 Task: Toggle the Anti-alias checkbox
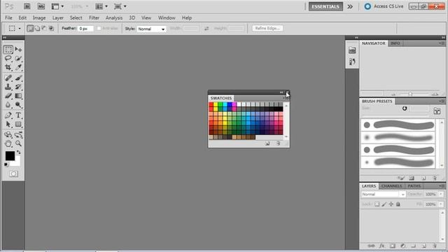tap(99, 28)
